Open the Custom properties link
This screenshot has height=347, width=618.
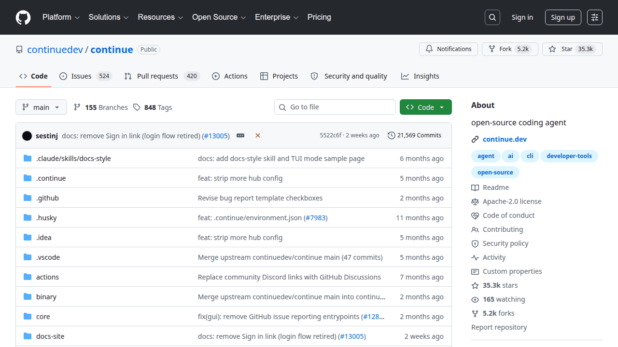[x=512, y=271]
